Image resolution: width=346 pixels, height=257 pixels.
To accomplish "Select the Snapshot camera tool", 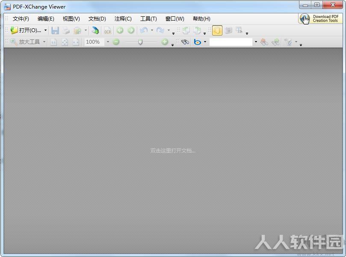I will [x=228, y=30].
